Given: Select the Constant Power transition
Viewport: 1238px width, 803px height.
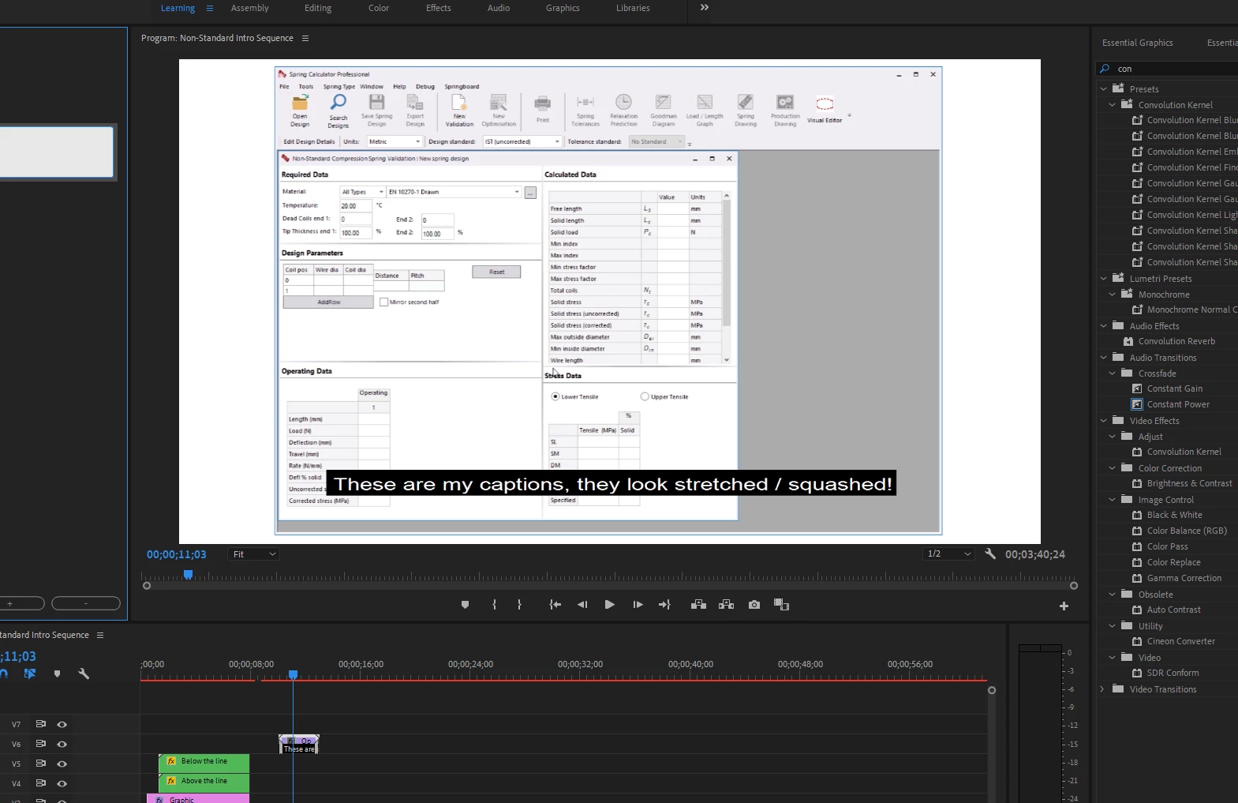Looking at the screenshot, I should (x=1178, y=404).
